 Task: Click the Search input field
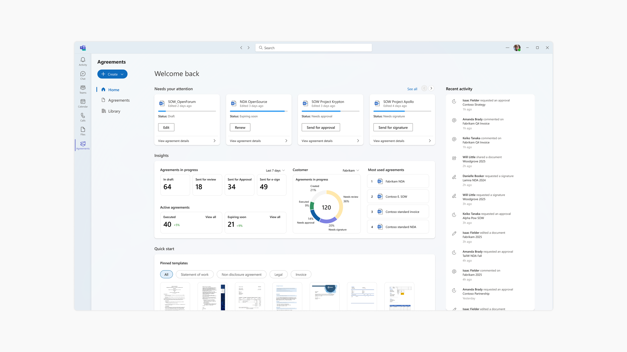coord(314,48)
